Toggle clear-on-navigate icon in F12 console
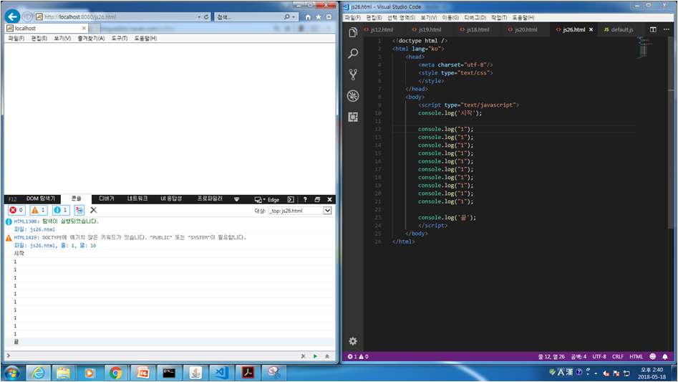The width and height of the screenshot is (678, 382). pos(79,210)
